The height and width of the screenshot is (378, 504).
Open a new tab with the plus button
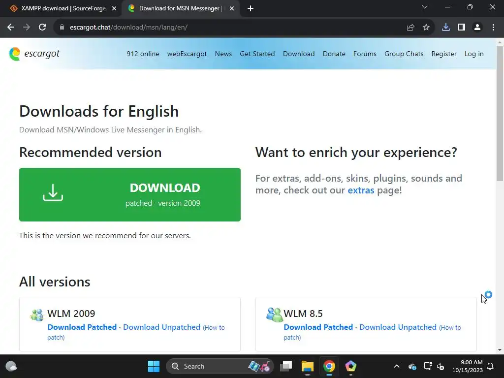[251, 8]
